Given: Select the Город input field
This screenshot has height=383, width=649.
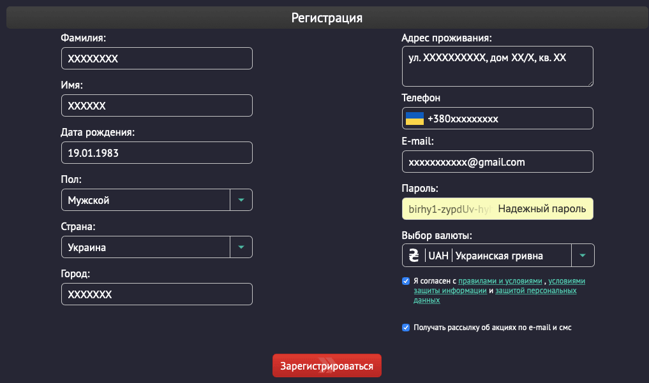Looking at the screenshot, I should [156, 294].
